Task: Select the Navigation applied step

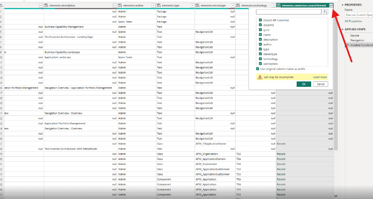Action: 357,40
